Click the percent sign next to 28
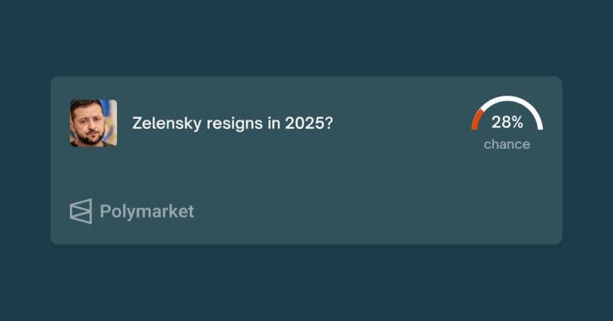613x321 pixels. click(x=516, y=123)
